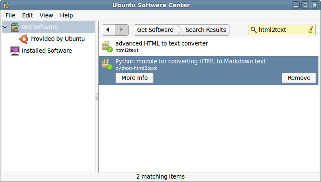
Task: Click the html2text package icon
Action: [x=107, y=46]
